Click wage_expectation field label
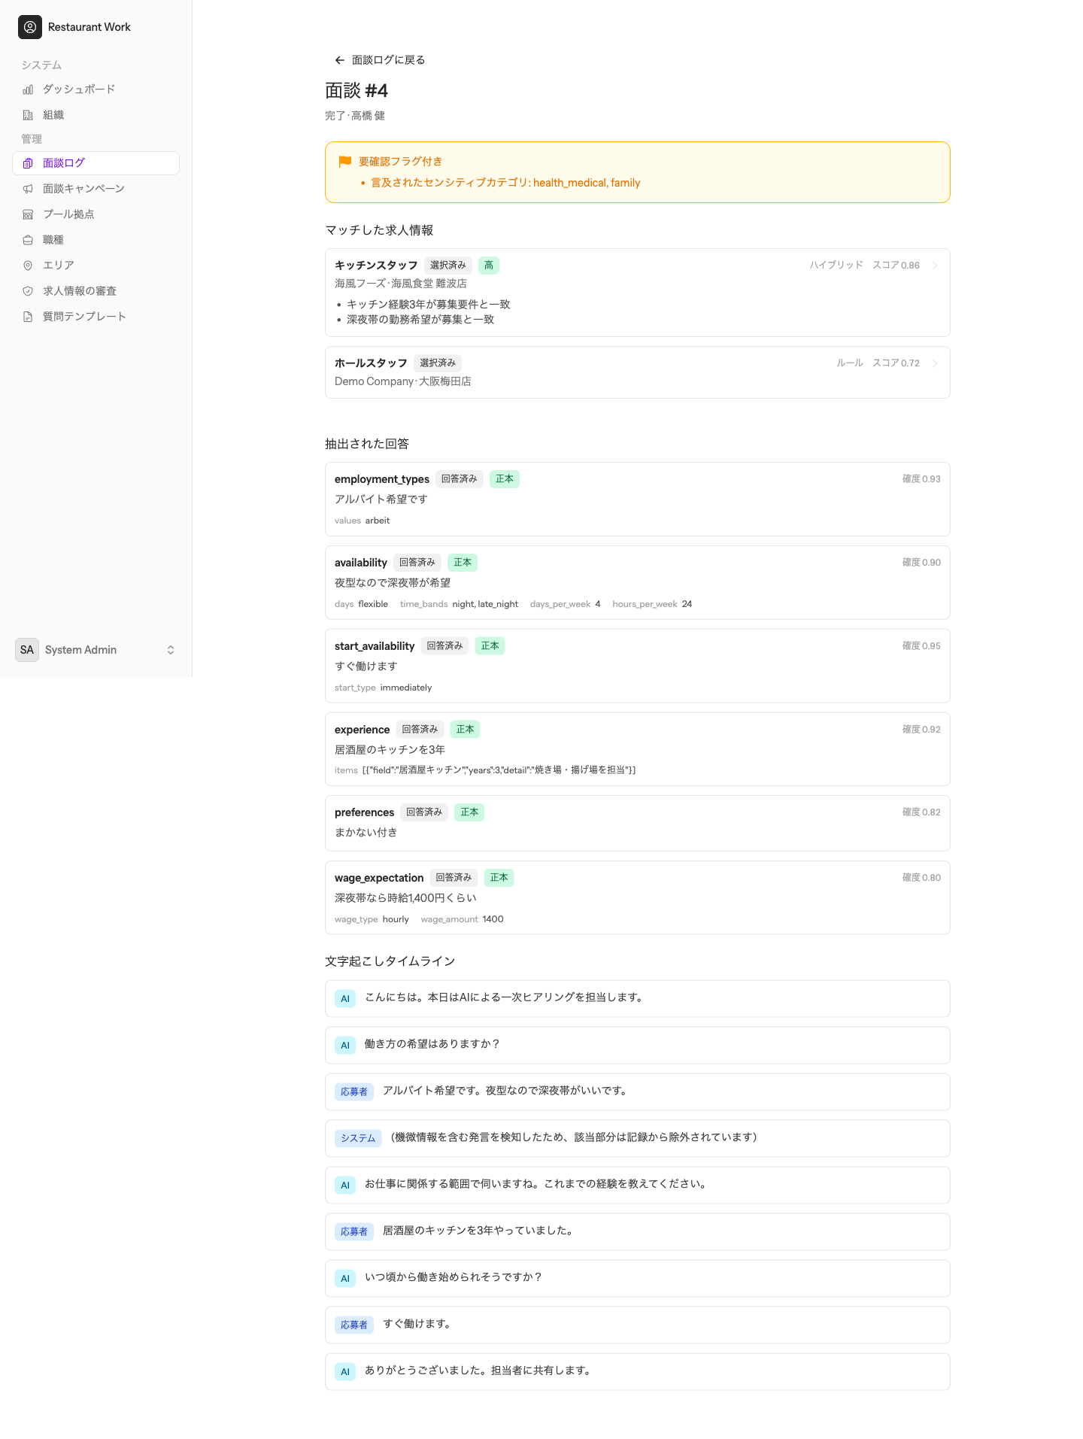 coord(379,878)
